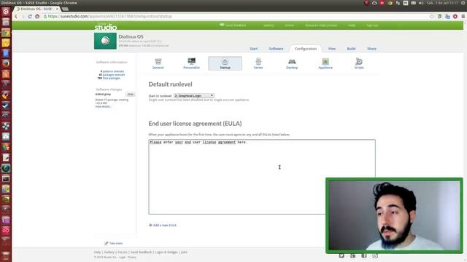The image size is (467, 262).
Task: Open the Twitter icon in the footer
Action: click(x=341, y=255)
